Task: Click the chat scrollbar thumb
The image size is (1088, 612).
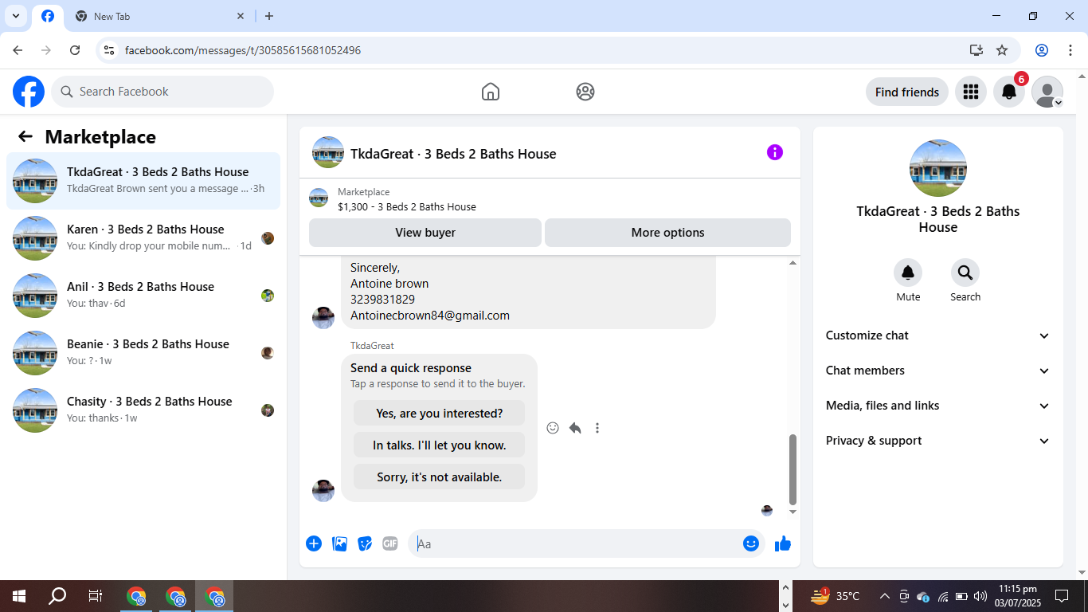Action: (x=793, y=469)
